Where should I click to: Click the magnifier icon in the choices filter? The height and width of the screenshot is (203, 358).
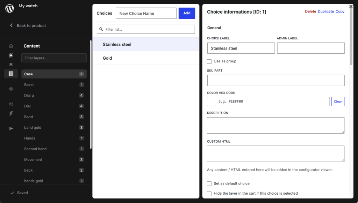point(101,29)
